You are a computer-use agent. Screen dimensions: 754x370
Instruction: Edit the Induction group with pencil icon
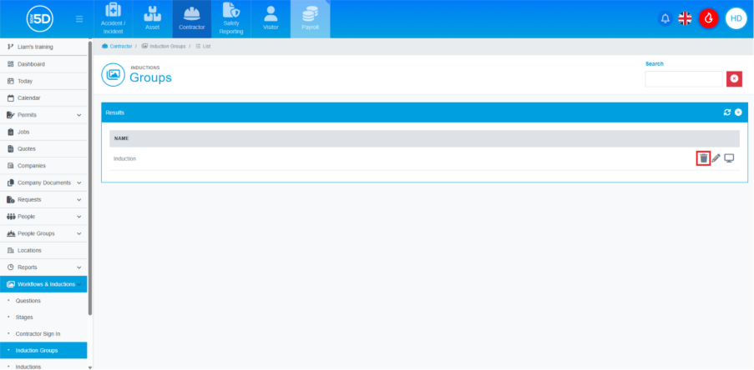pyautogui.click(x=716, y=158)
